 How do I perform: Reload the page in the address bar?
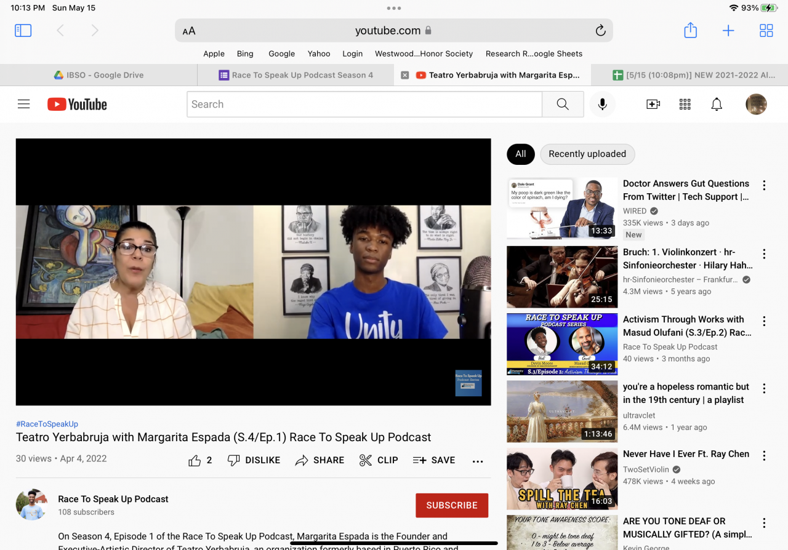[600, 31]
